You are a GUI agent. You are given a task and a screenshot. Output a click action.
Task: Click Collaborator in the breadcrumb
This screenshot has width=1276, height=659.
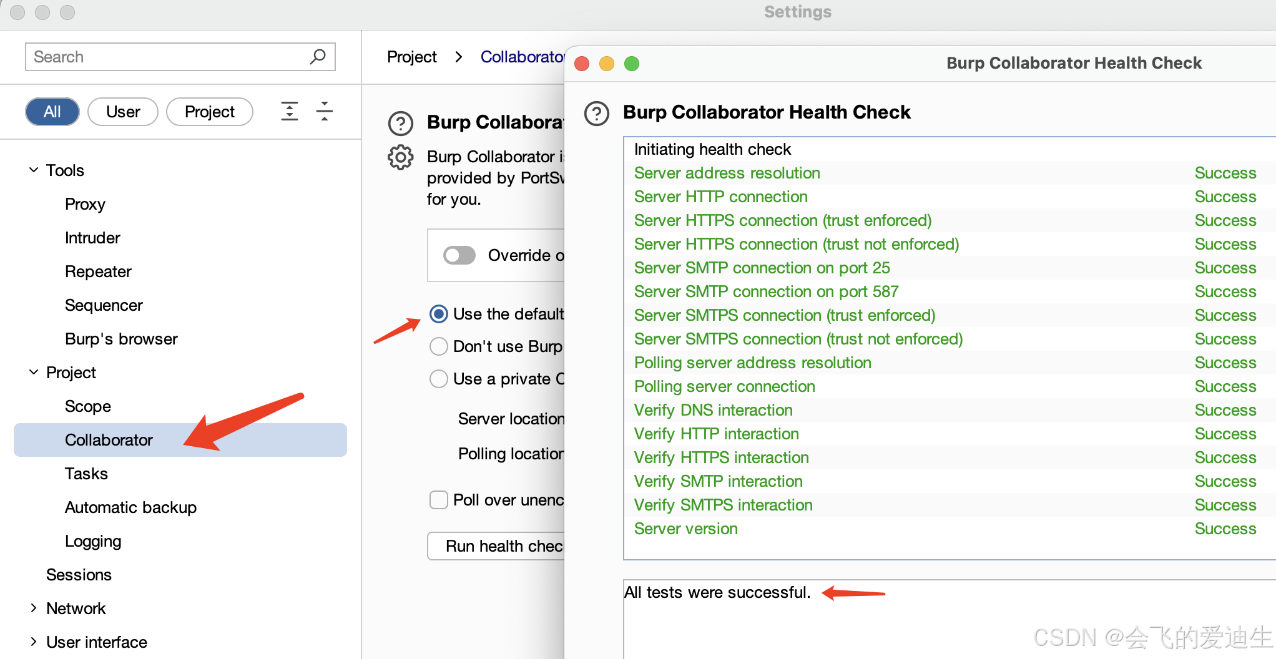point(523,57)
